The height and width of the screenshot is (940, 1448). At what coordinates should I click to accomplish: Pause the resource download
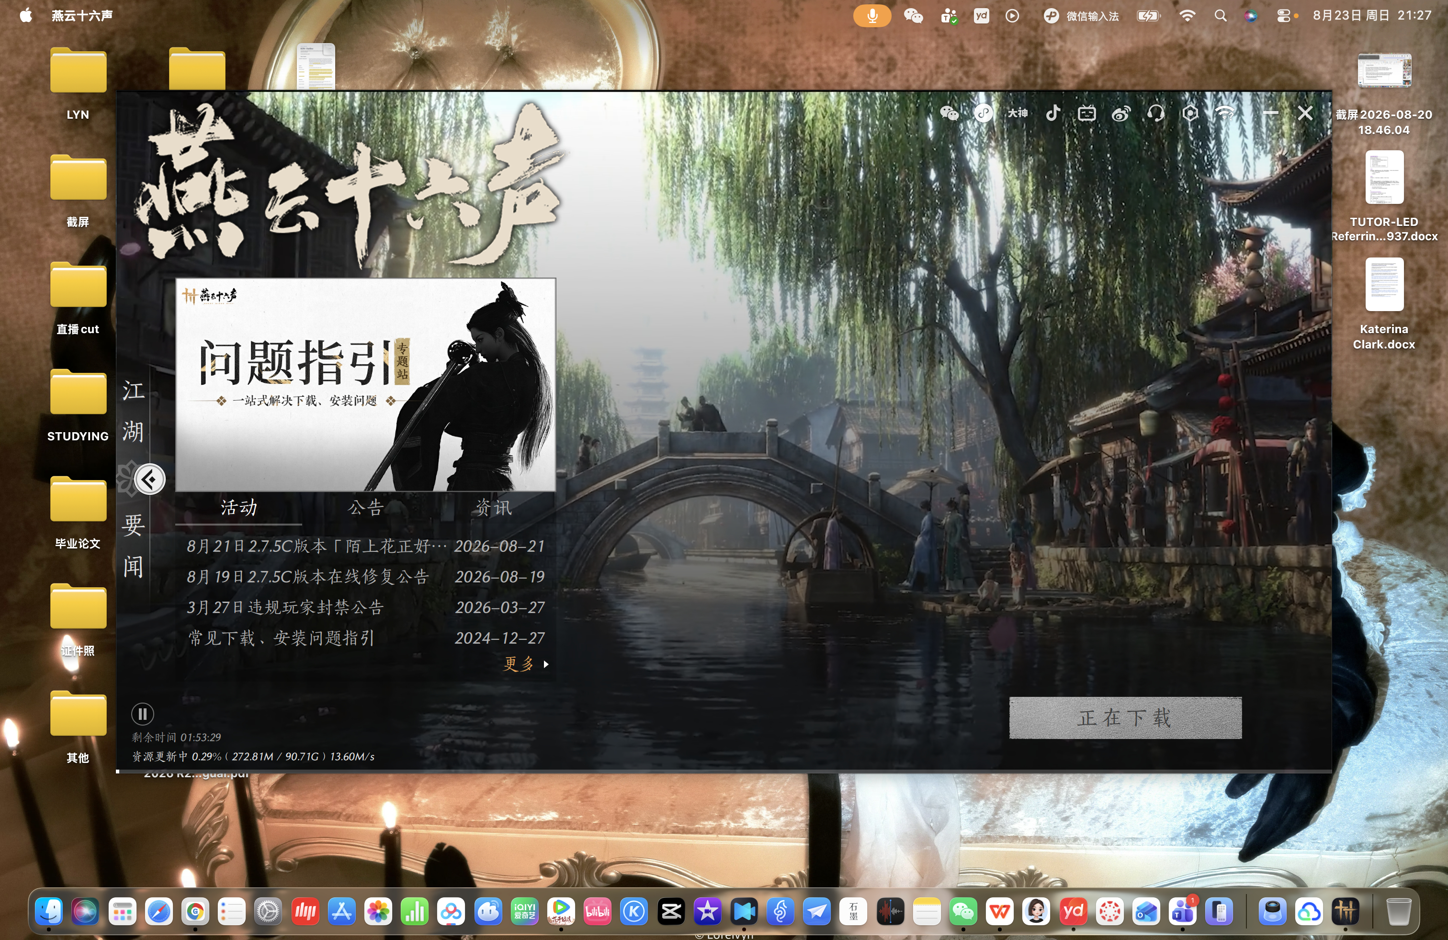click(142, 714)
